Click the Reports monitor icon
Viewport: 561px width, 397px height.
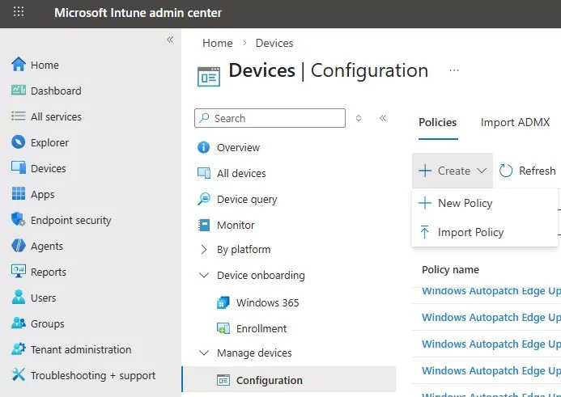tap(19, 271)
